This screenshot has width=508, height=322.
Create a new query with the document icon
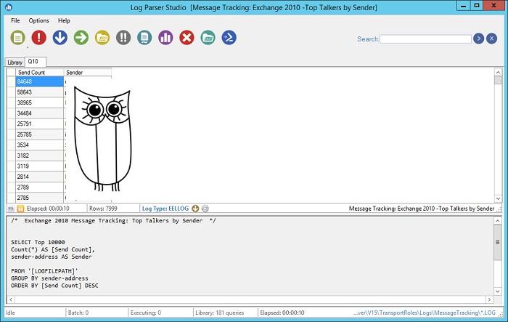pyautogui.click(x=17, y=38)
